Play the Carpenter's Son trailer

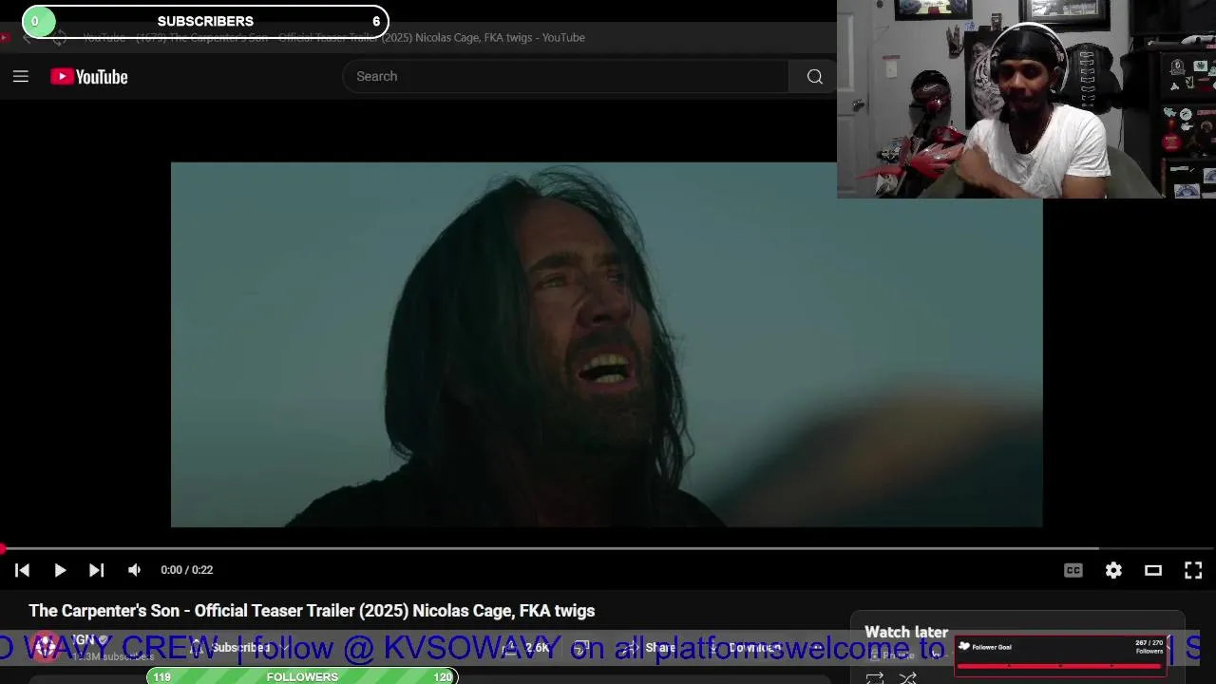click(x=60, y=570)
